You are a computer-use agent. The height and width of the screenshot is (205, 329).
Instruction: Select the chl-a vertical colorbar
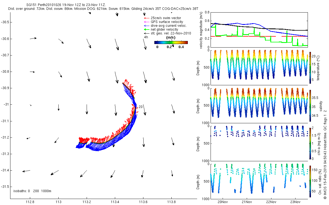pyautogui.click(x=310, y=143)
